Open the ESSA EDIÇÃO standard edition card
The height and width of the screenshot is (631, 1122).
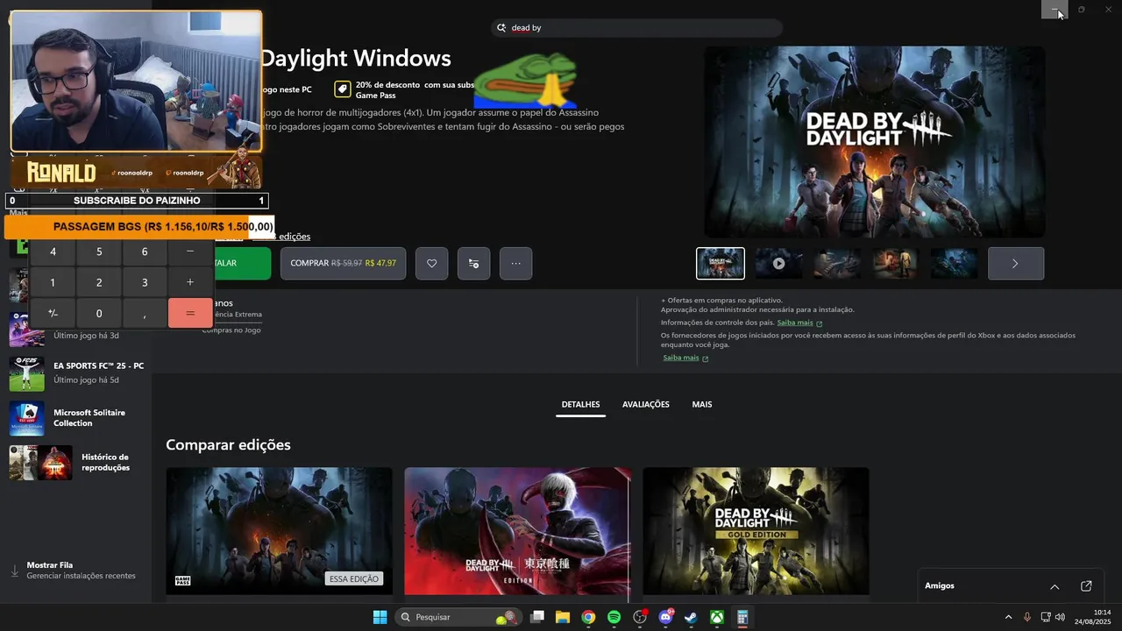280,531
